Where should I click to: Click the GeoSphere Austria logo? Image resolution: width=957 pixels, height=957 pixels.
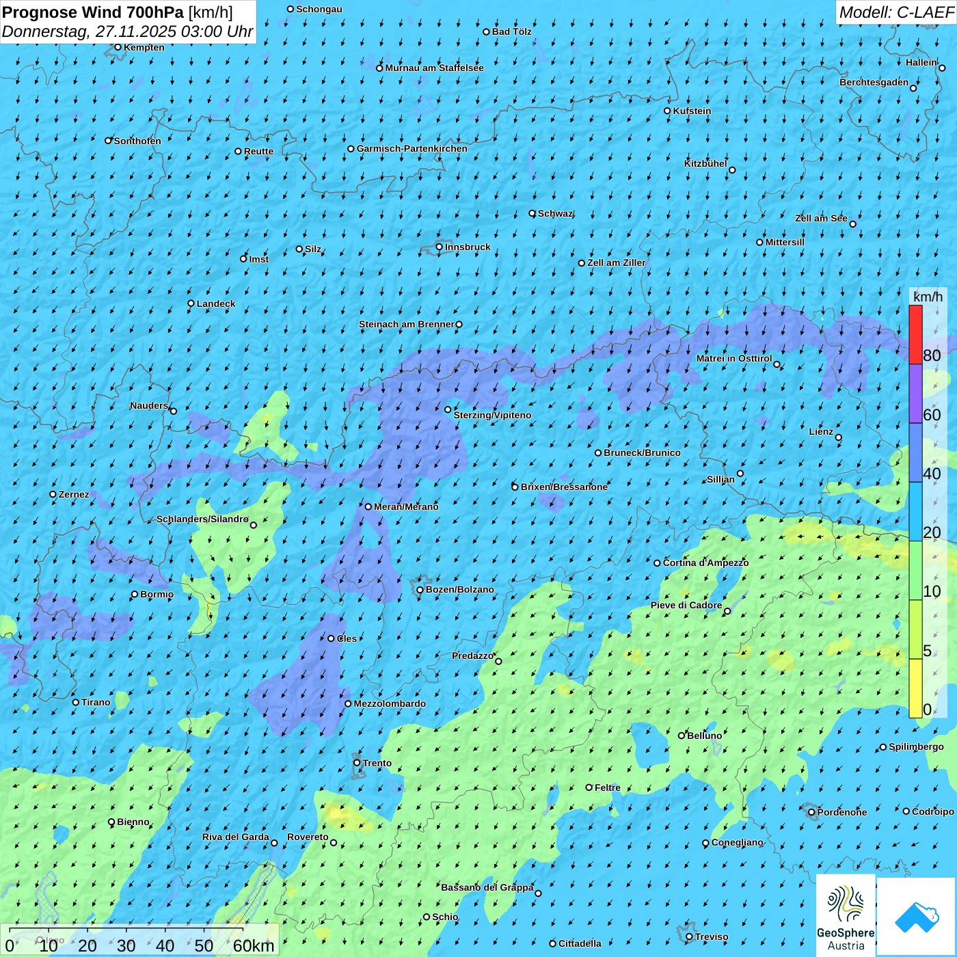point(846,915)
